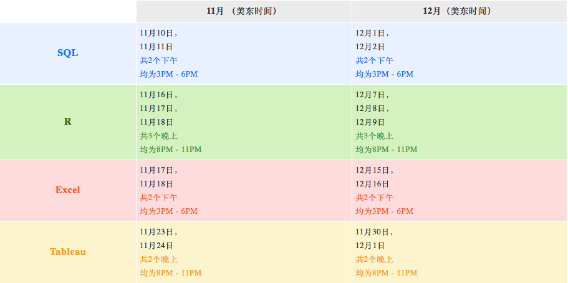
Task: Click the "11月 (美东时间)" column header
Action: (x=244, y=12)
